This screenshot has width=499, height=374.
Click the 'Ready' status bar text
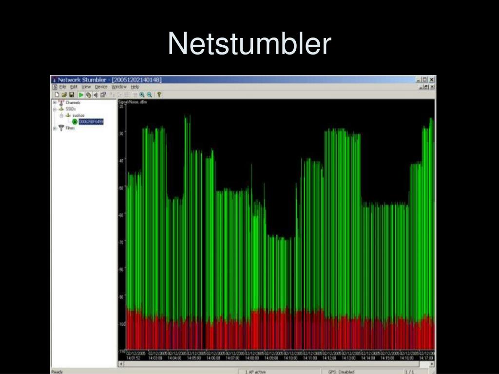click(x=58, y=372)
